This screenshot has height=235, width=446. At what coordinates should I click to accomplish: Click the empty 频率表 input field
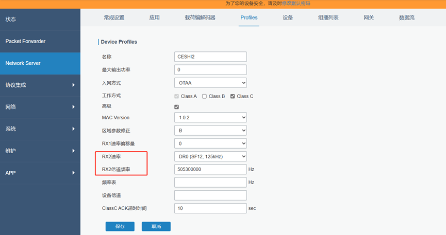210,183
